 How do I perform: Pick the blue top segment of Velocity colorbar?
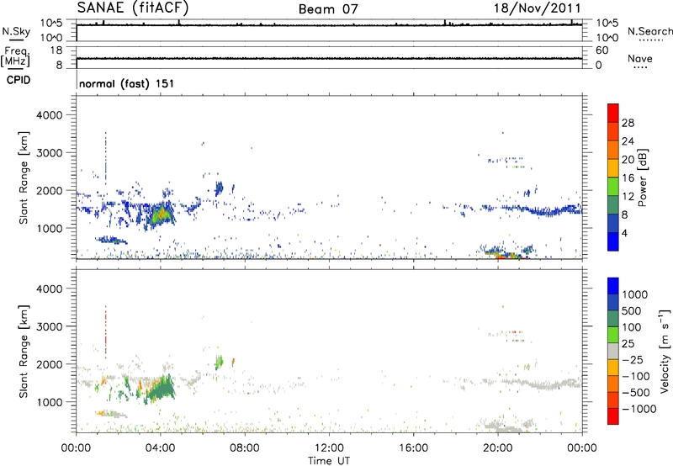point(613,286)
